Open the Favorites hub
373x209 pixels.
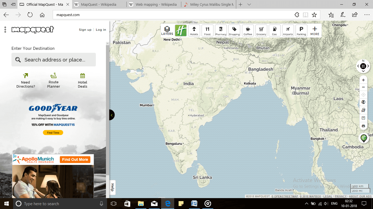tap(331, 15)
